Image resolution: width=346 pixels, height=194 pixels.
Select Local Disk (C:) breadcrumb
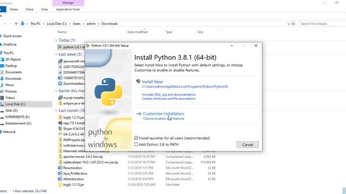(57, 24)
